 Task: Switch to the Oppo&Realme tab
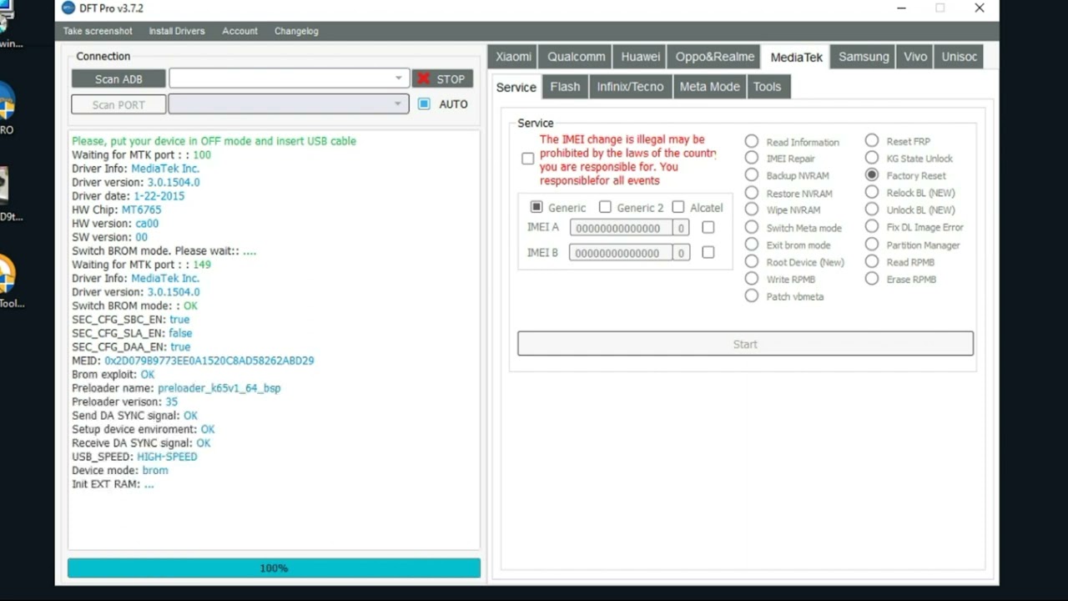point(715,57)
